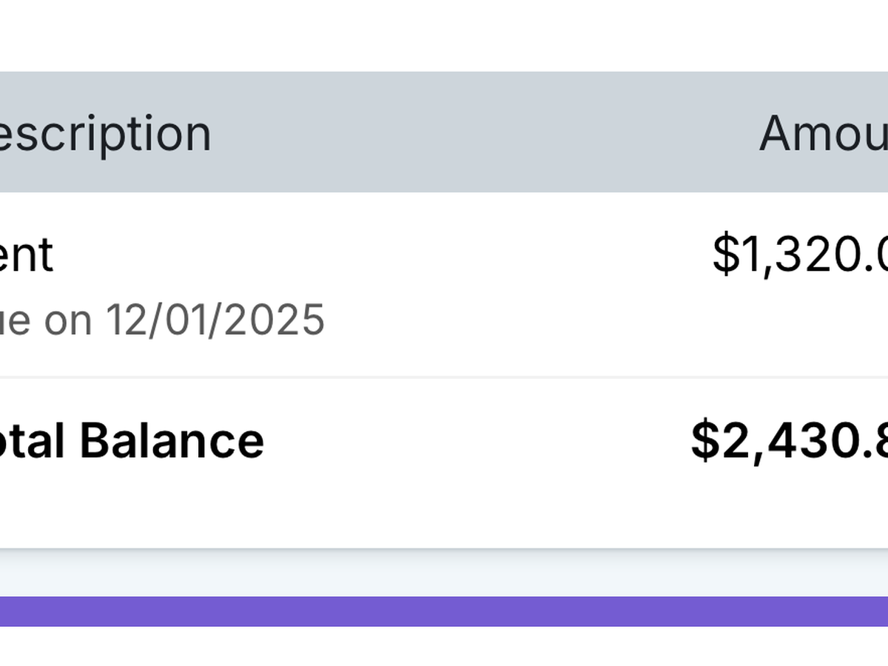Click the word Balance in the total row
888x666 pixels.
pyautogui.click(x=172, y=440)
